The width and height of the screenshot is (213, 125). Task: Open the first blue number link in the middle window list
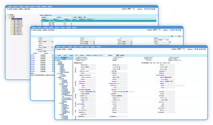tap(32, 55)
